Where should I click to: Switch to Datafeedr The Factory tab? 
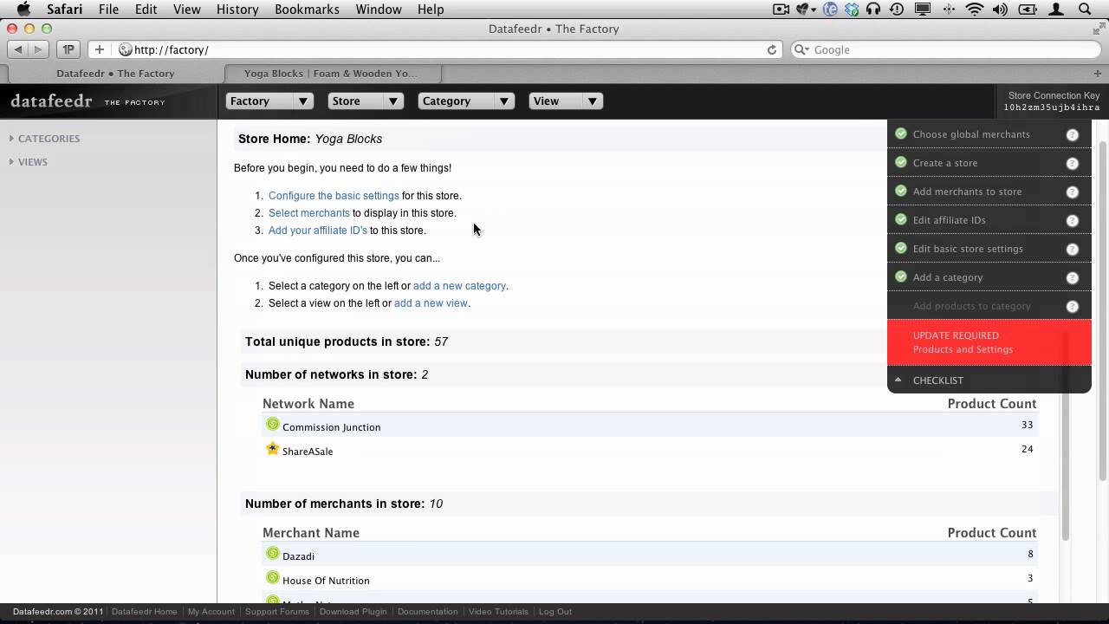115,74
